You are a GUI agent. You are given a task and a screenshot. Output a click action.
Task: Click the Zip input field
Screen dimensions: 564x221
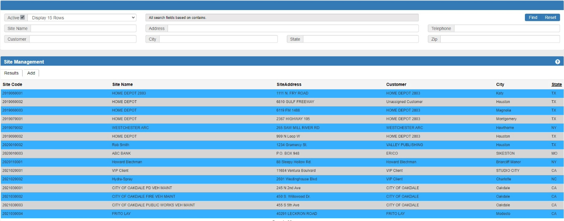(x=500, y=39)
